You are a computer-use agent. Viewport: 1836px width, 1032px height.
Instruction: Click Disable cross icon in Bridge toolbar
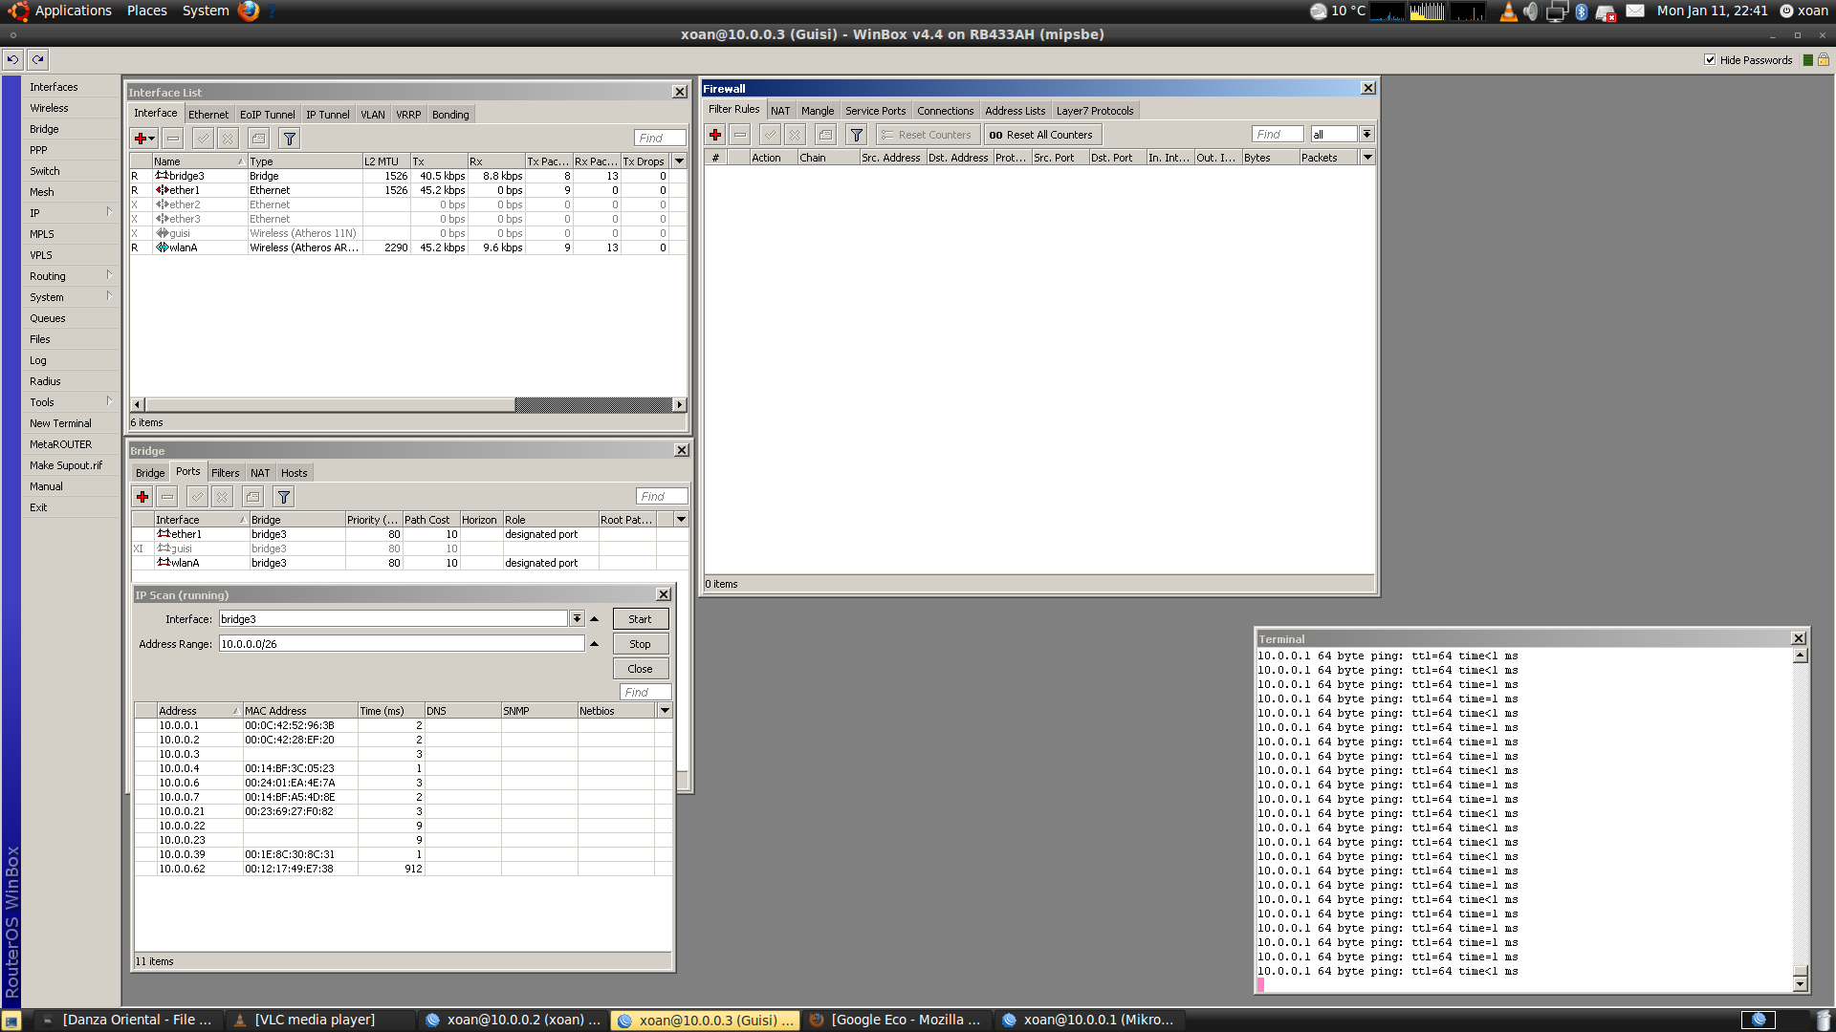pyautogui.click(x=222, y=497)
